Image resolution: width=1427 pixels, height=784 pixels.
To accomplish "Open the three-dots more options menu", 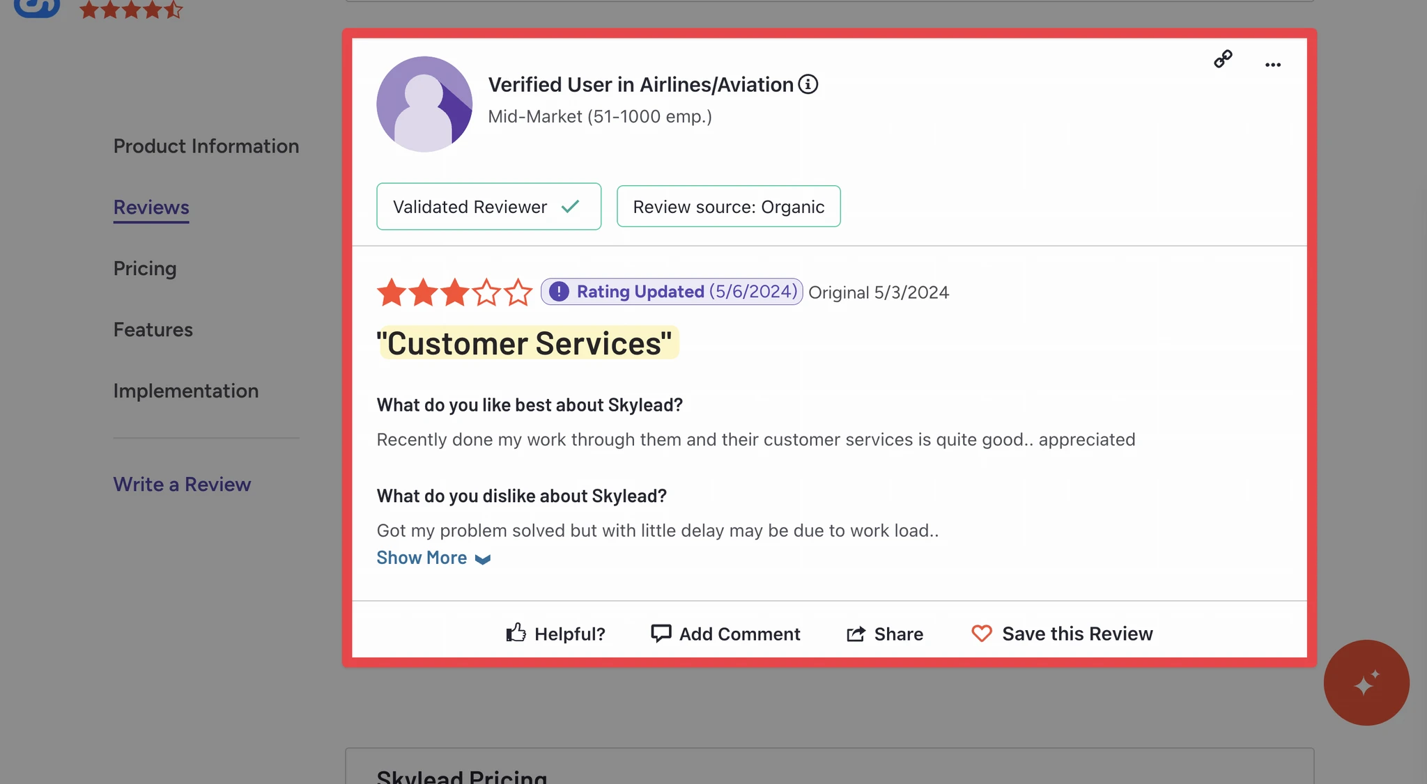I will 1273,65.
